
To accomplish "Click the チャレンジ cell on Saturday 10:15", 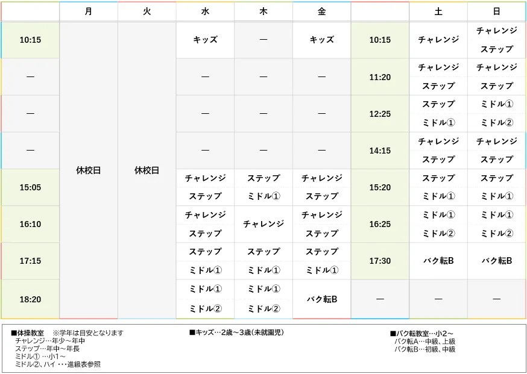I will coord(438,40).
